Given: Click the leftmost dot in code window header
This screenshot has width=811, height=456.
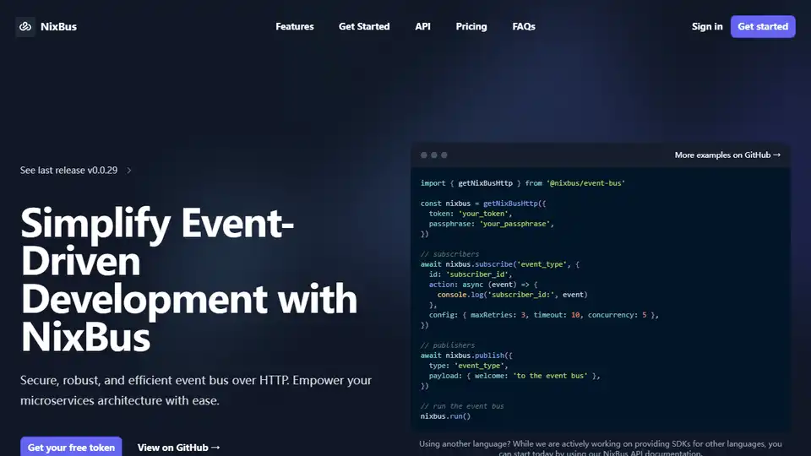Looking at the screenshot, I should tap(424, 155).
